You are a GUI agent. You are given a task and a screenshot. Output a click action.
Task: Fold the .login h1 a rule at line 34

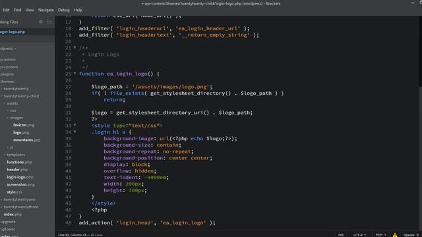pyautogui.click(x=75, y=132)
